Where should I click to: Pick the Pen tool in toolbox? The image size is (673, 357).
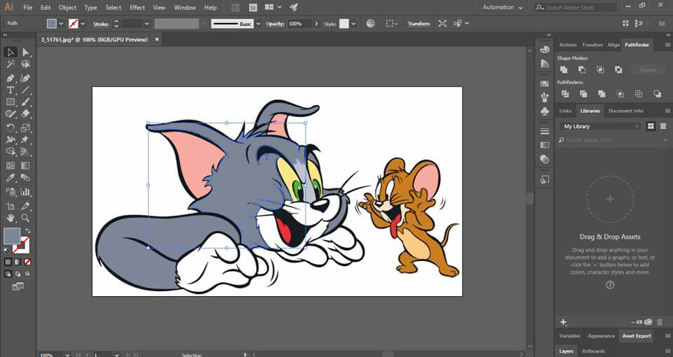tap(11, 78)
